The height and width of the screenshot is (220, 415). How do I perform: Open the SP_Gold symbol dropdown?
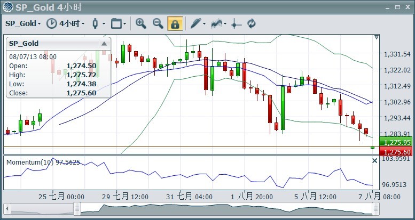point(23,23)
